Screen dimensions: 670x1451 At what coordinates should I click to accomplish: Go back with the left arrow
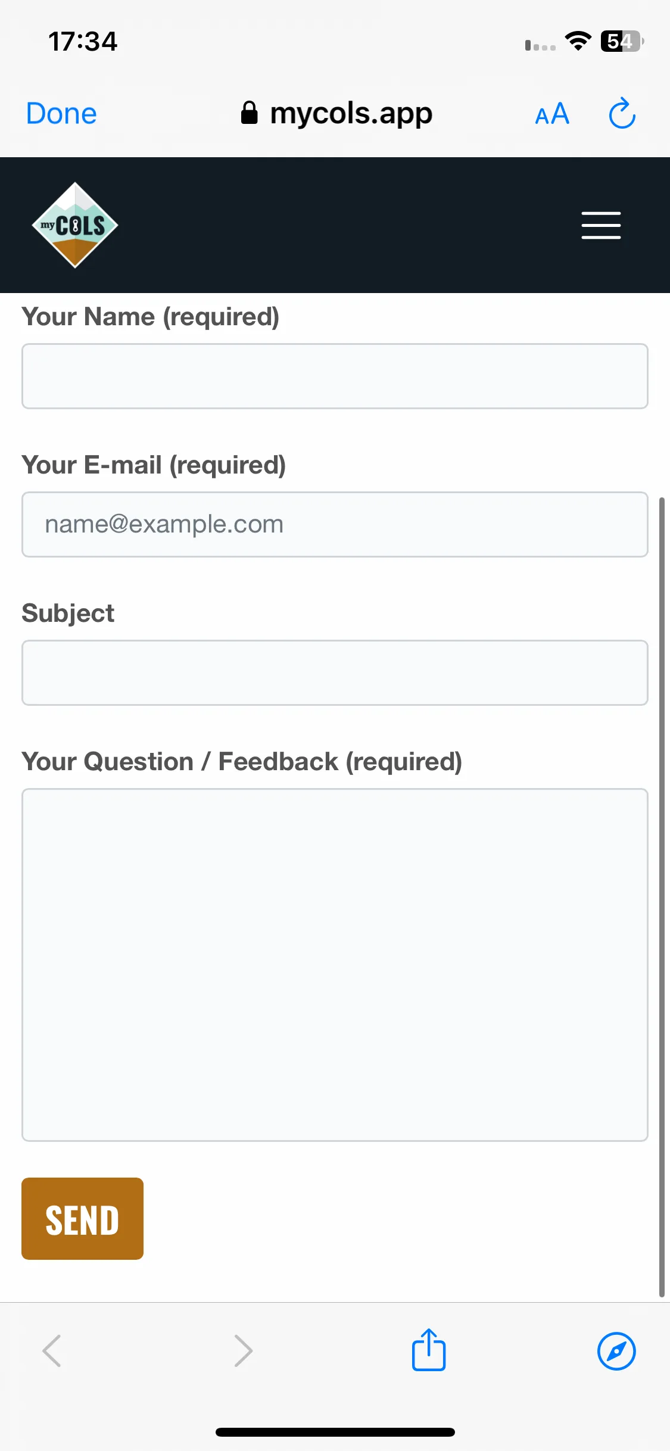(x=52, y=1350)
